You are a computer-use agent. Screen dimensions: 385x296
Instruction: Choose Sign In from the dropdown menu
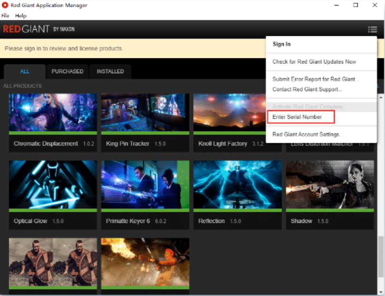click(x=281, y=44)
